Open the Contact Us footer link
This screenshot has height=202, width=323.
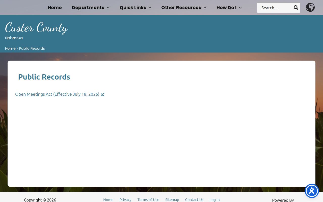(194, 200)
